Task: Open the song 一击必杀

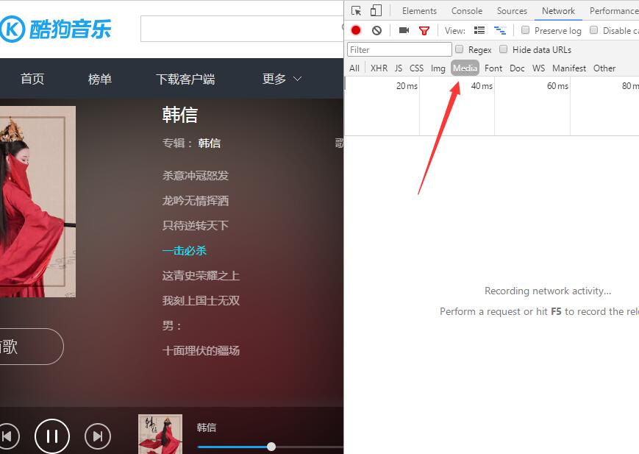Action: click(185, 250)
